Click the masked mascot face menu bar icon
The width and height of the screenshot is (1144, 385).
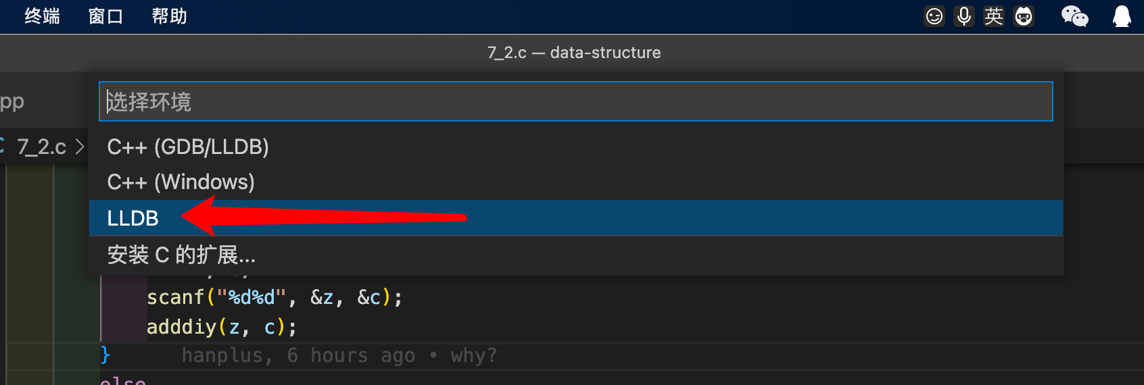(1024, 16)
